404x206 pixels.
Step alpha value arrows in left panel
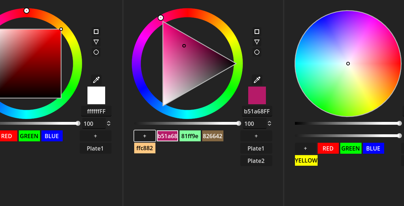109,123
